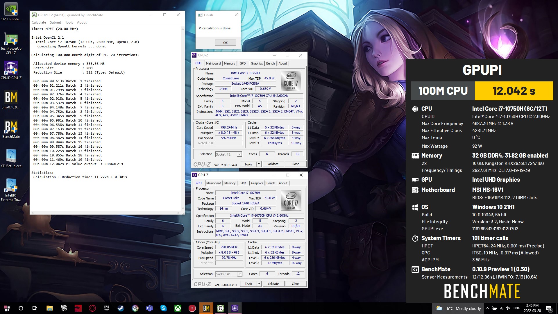This screenshot has height=314, width=558.
Task: Open File Explorer from the taskbar
Action: (49, 308)
